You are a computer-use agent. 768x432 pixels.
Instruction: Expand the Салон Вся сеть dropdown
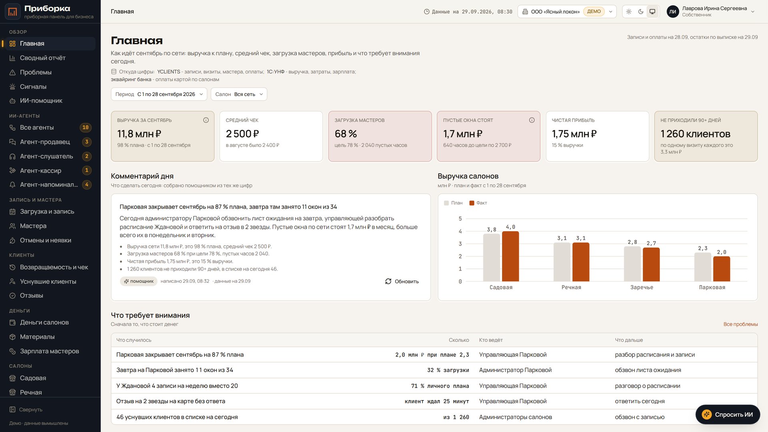pyautogui.click(x=239, y=94)
